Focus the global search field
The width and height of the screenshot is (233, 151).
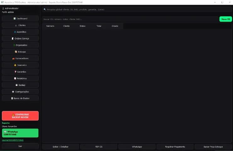[137, 9]
